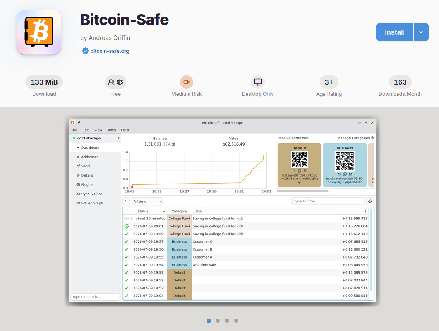Refresh the Business receive address
This screenshot has width=439, height=331.
click(339, 174)
